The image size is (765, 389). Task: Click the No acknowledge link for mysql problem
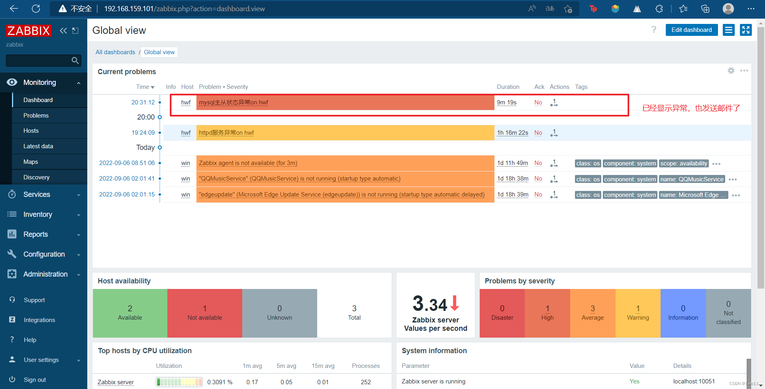point(538,102)
